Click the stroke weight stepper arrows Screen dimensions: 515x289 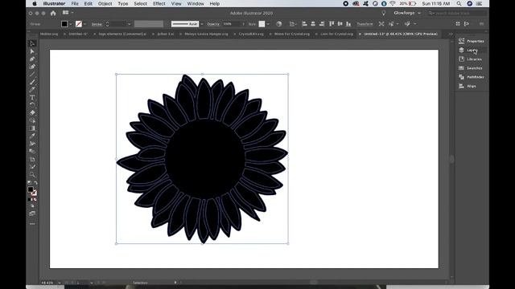pyautogui.click(x=107, y=24)
